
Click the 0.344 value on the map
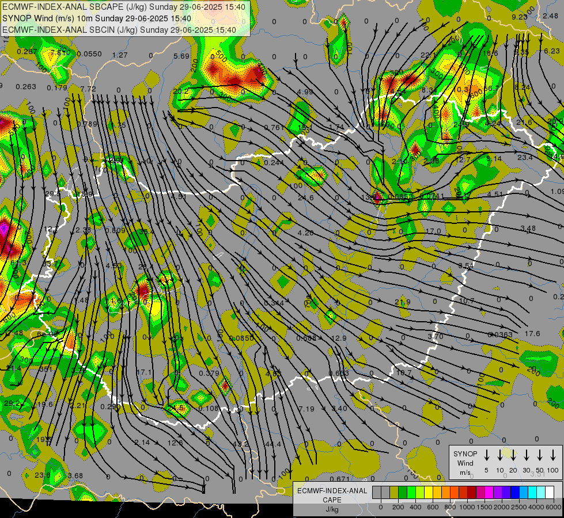[x=274, y=303]
